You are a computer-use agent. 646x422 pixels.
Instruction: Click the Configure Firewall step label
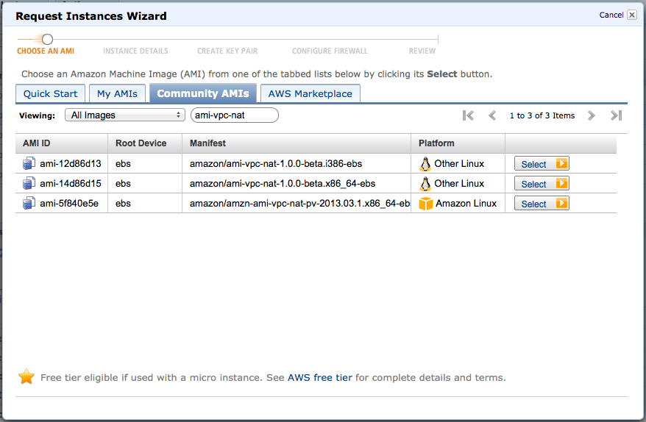point(330,51)
